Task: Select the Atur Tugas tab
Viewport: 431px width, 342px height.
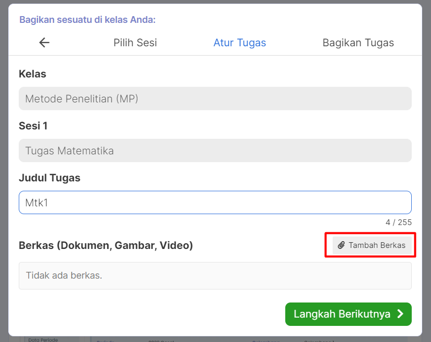Action: click(x=239, y=43)
